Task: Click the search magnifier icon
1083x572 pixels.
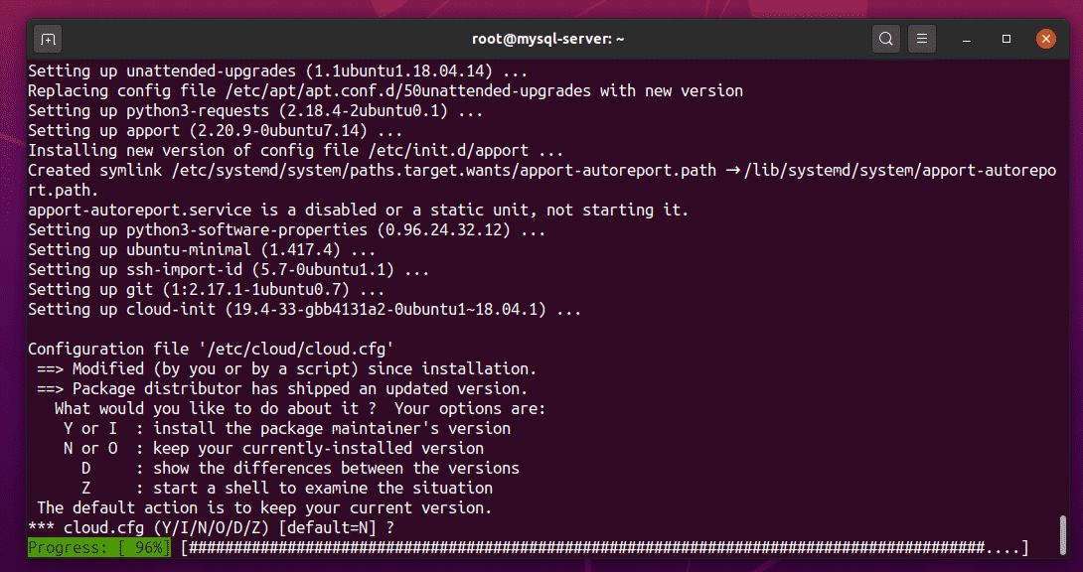Action: click(x=884, y=40)
